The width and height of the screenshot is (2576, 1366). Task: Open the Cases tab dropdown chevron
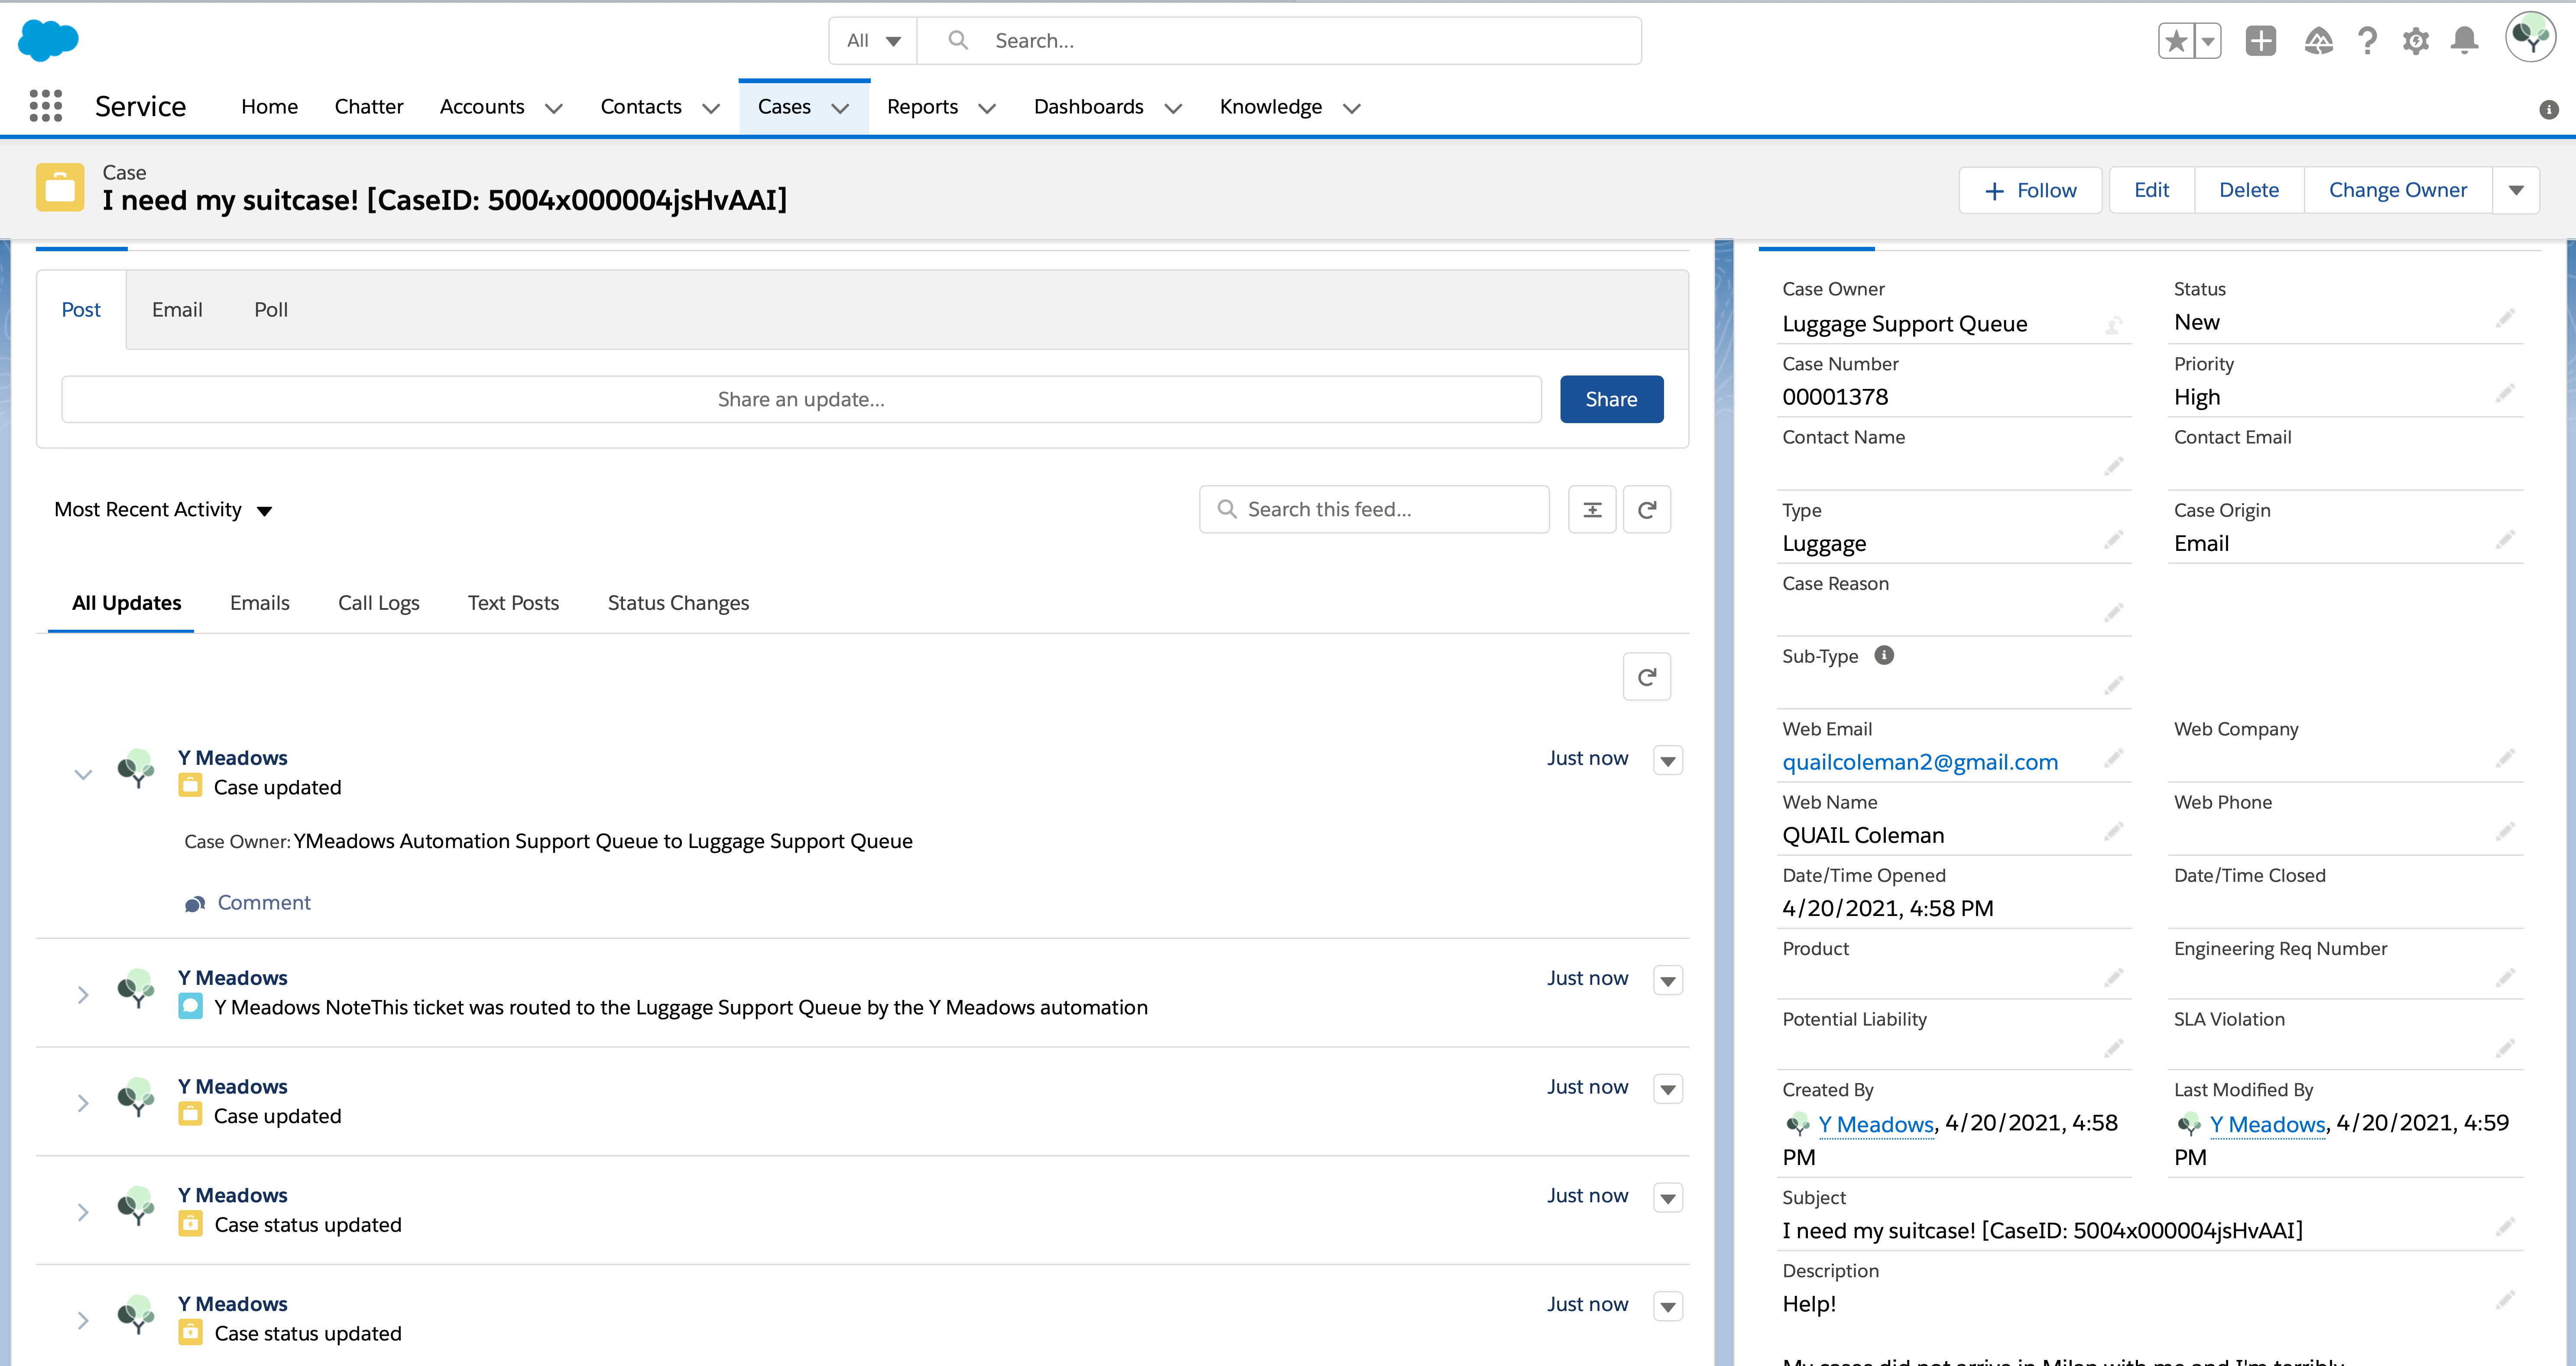pyautogui.click(x=841, y=108)
